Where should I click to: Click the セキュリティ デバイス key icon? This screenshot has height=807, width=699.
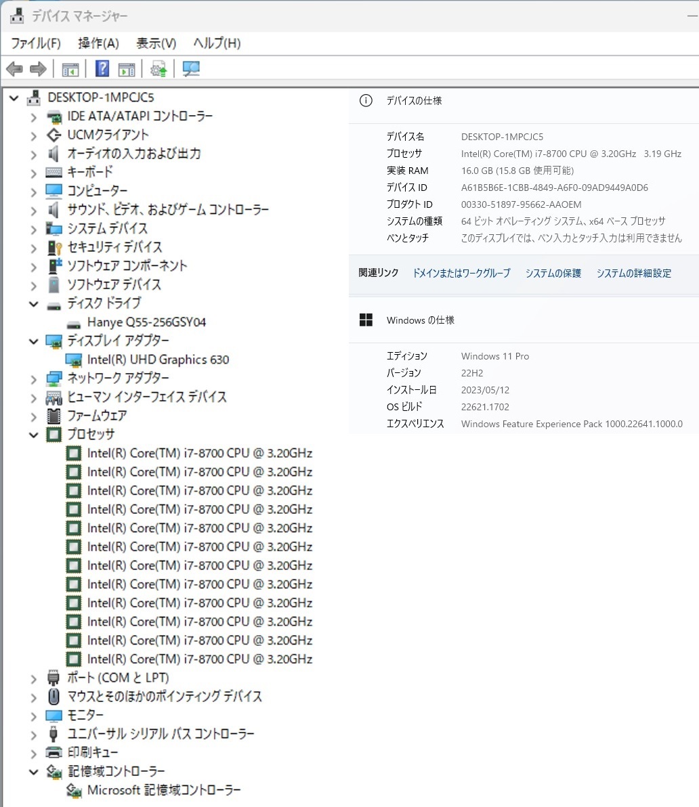pos(54,248)
